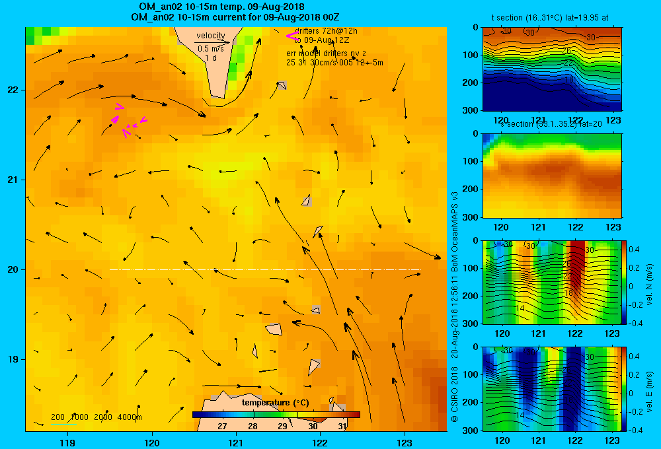This screenshot has width=661, height=449.
Task: Click the cyan 200m bathymetry line sample
Action: 63,424
